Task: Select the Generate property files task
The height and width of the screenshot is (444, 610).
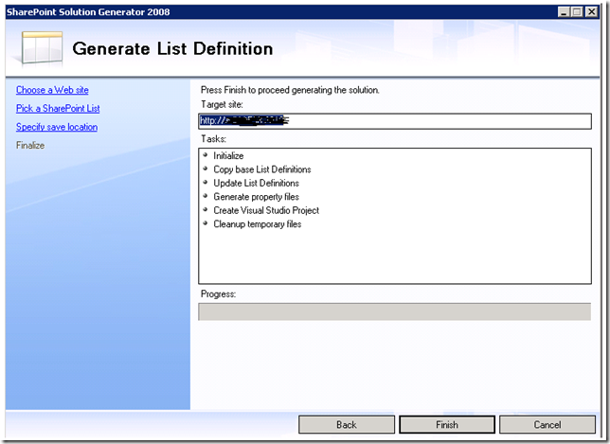Action: point(256,197)
